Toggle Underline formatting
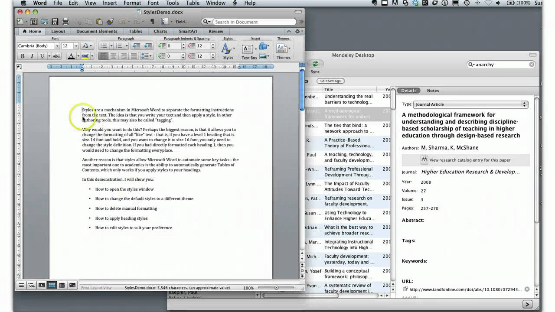 (x=42, y=56)
